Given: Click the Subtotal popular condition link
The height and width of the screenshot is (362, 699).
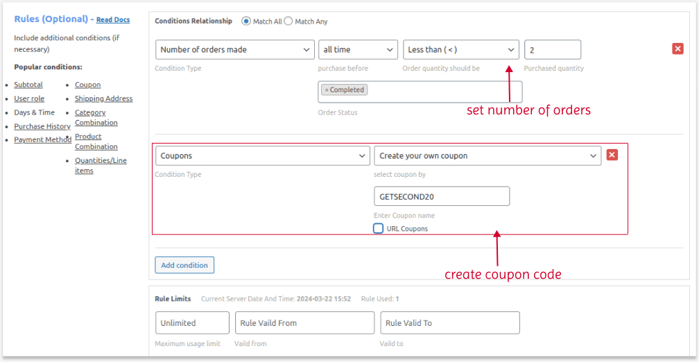Looking at the screenshot, I should (x=28, y=85).
